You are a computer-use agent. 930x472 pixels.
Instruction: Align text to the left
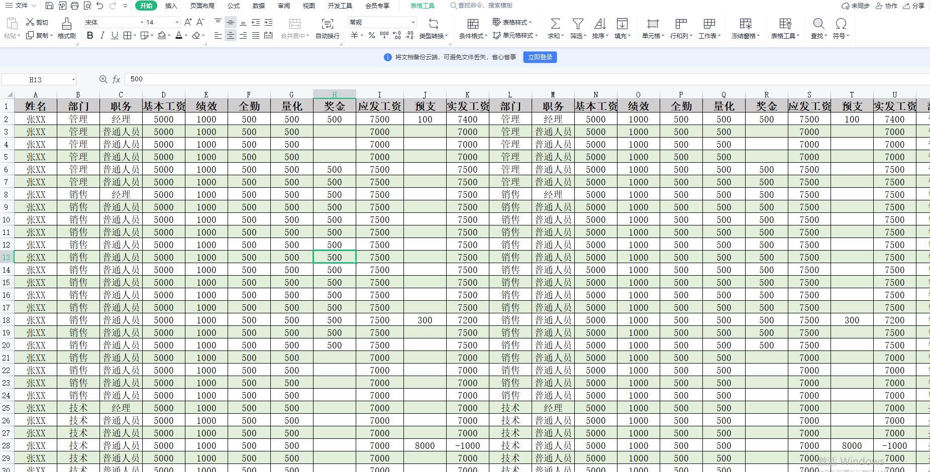pos(218,35)
